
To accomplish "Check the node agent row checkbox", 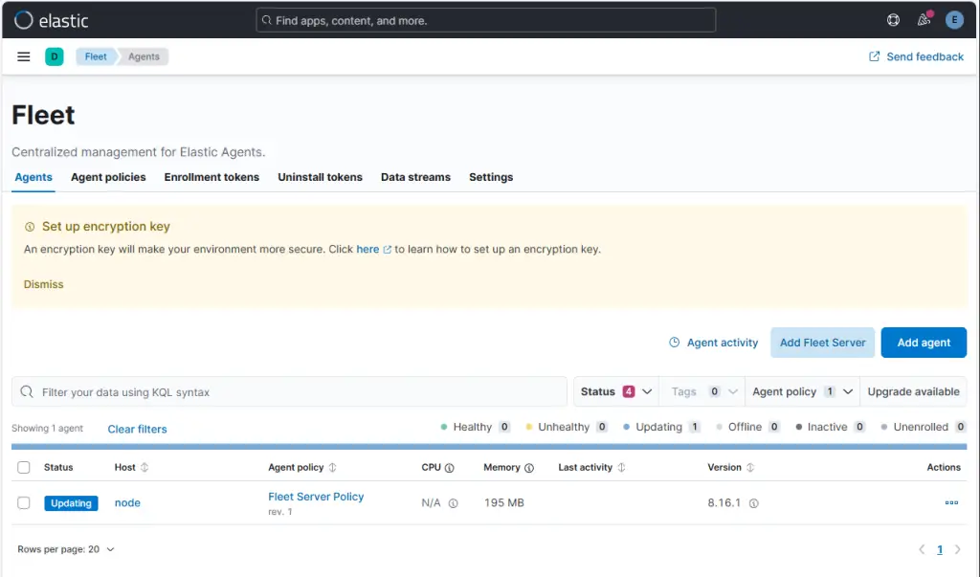I will click(x=24, y=503).
